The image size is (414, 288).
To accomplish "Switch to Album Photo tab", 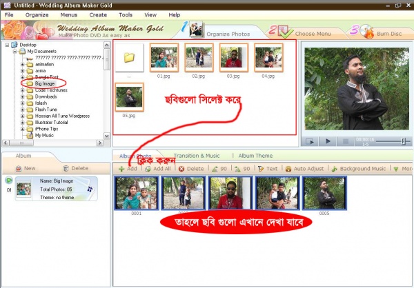I will click(x=135, y=156).
